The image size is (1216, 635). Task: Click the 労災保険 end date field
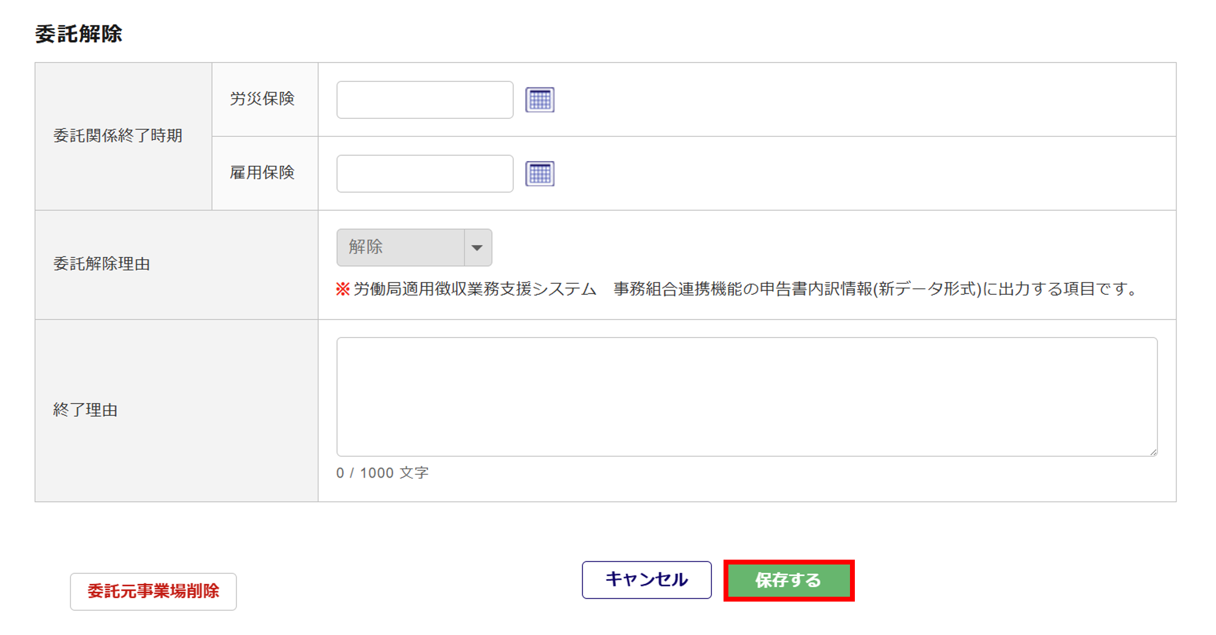(x=424, y=100)
